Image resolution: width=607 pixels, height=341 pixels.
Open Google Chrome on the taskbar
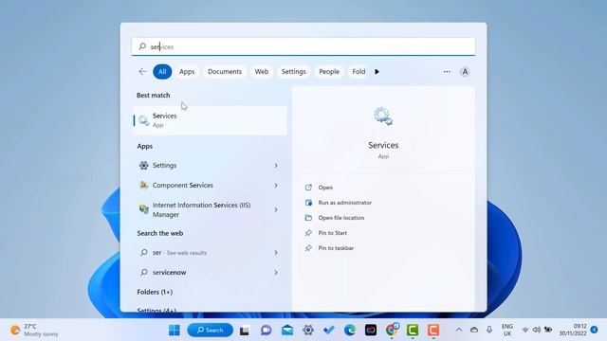[x=392, y=330]
